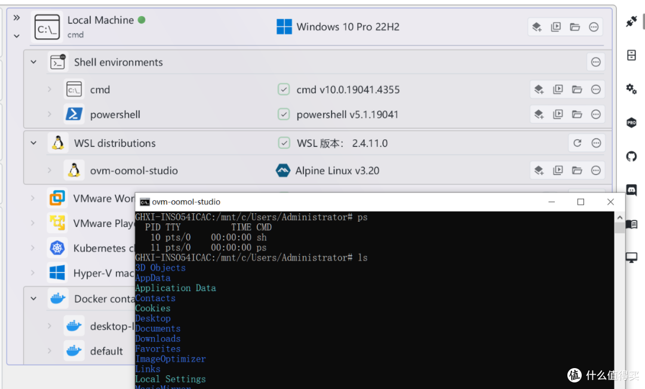The height and width of the screenshot is (389, 645).
Task: Open more options for WSL distributions
Action: [x=596, y=143]
